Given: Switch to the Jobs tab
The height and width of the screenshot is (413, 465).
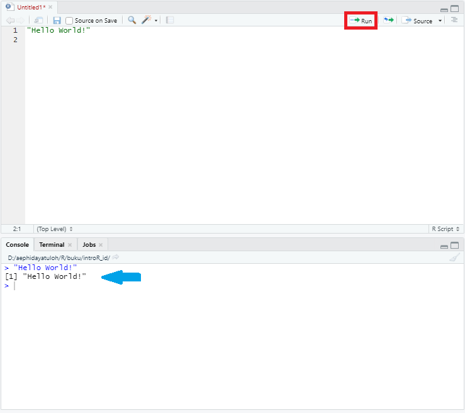Looking at the screenshot, I should 89,245.
